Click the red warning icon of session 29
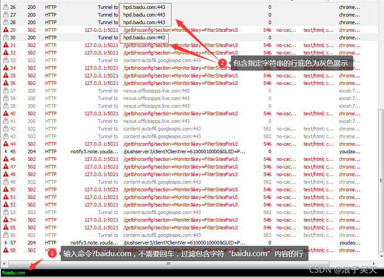This screenshot has width=384, height=278. click(6, 29)
